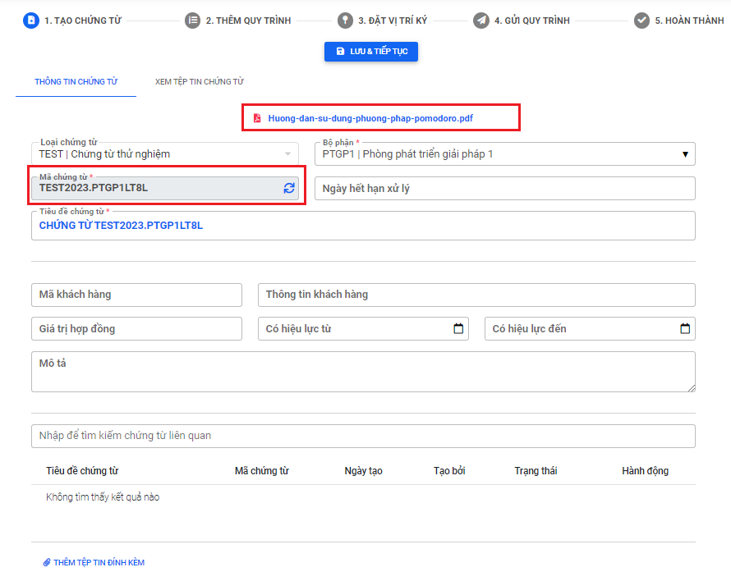The image size is (731, 581).
Task: Click Có hiệu lực đến date field
Action: (590, 328)
